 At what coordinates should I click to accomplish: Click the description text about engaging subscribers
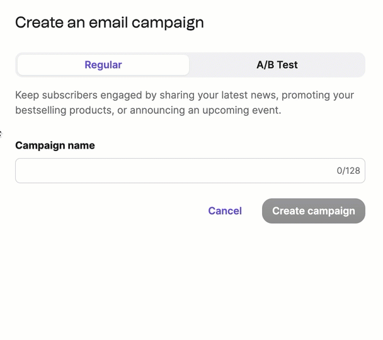pyautogui.click(x=185, y=103)
